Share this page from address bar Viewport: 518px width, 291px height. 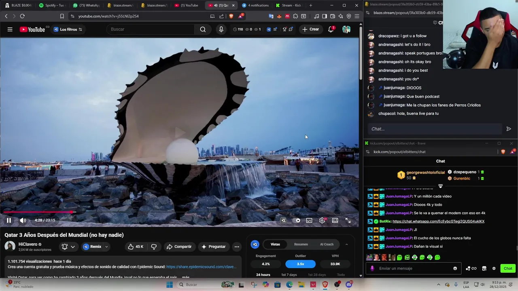221,16
